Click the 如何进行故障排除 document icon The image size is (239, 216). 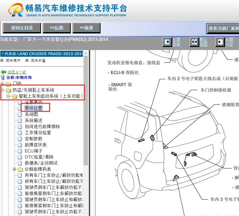point(20,126)
